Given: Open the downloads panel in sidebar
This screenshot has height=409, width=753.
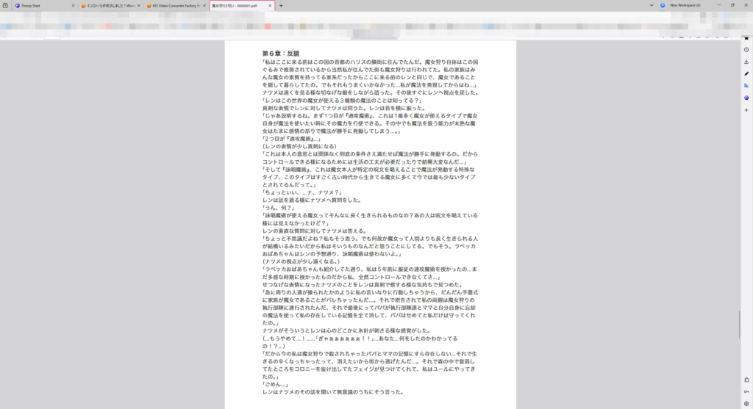Looking at the screenshot, I should 746,62.
